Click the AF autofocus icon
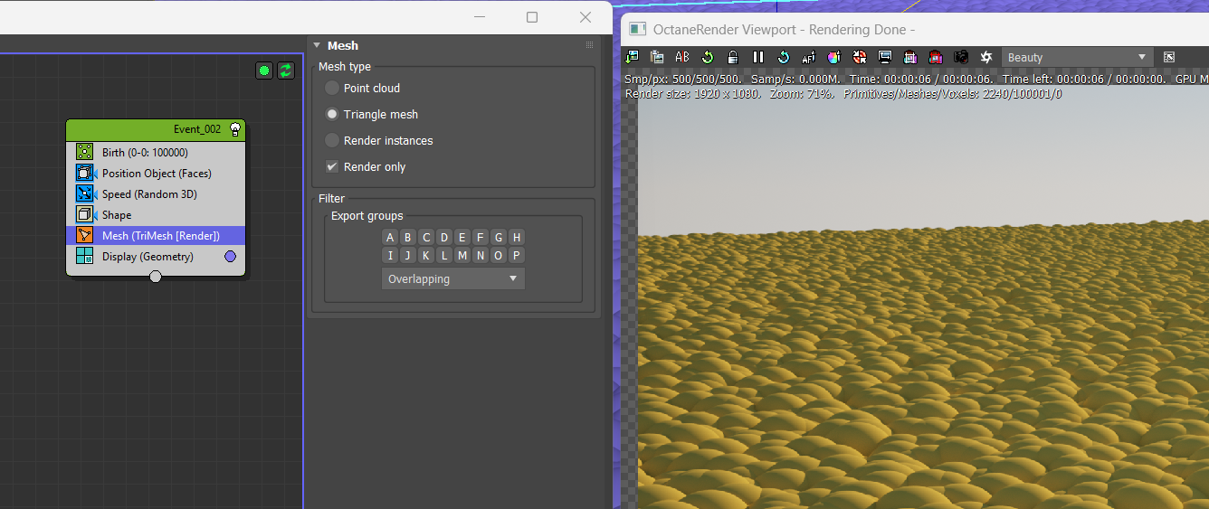Image resolution: width=1209 pixels, height=509 pixels. click(809, 57)
